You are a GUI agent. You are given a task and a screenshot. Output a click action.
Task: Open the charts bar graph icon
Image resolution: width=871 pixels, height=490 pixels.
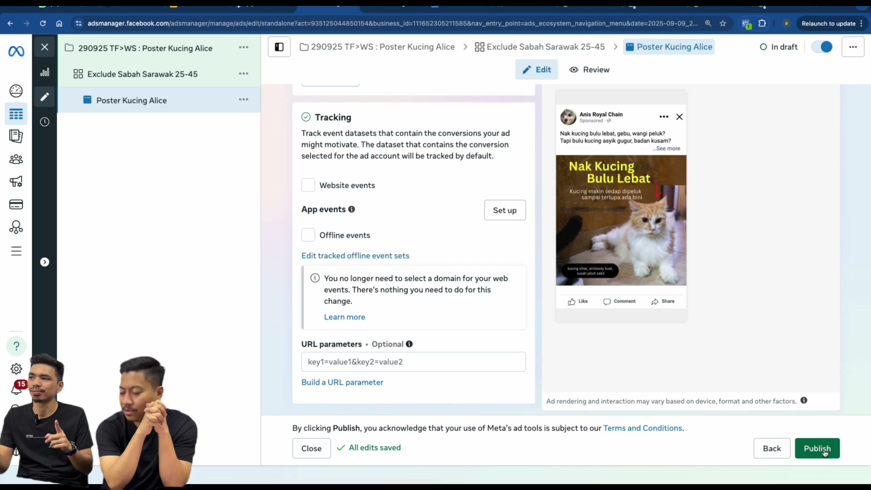click(x=44, y=72)
